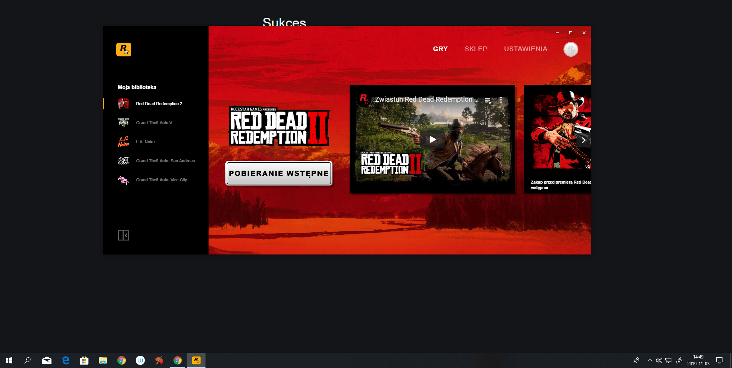Open Microsoft Store from taskbar
This screenshot has height=368, width=732.
tap(84, 360)
